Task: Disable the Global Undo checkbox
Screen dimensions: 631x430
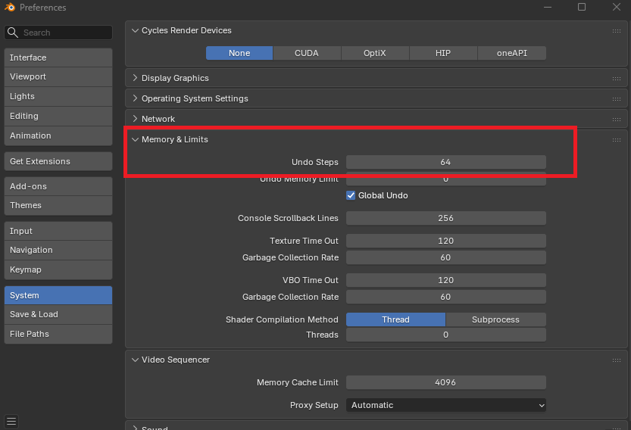Action: 351,195
